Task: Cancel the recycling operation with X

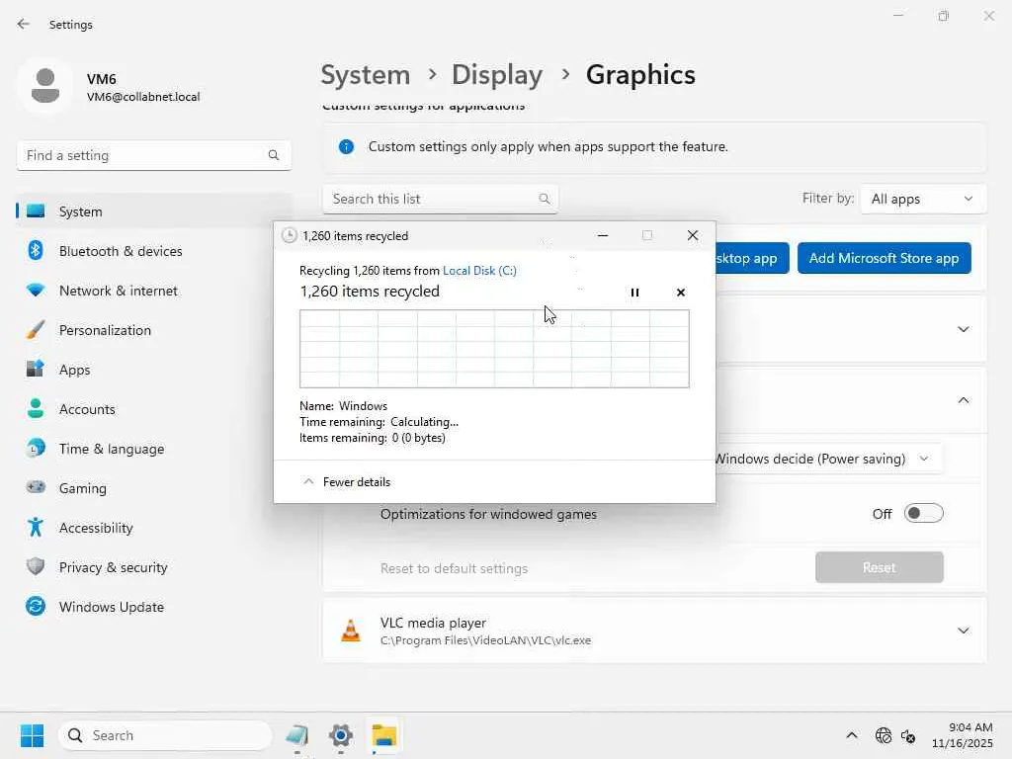Action: coord(680,293)
